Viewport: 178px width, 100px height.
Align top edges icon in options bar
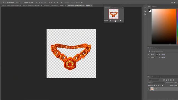pyautogui.click(x=49, y=2)
